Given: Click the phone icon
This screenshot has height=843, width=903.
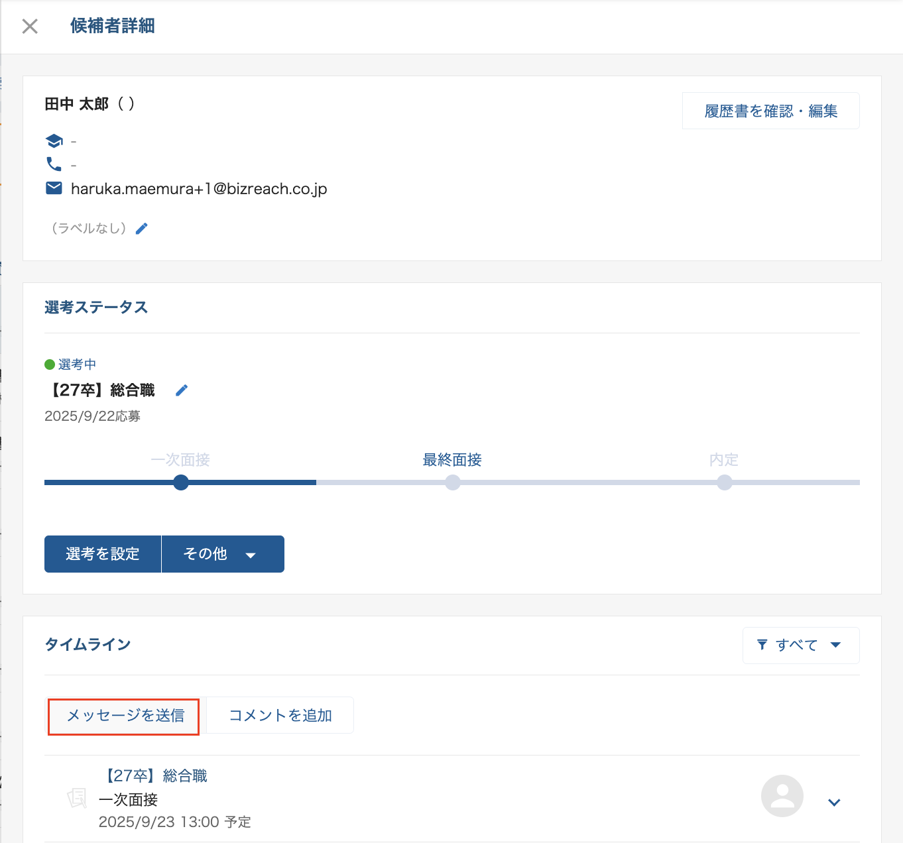Looking at the screenshot, I should click(x=54, y=164).
